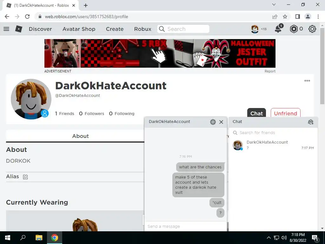Open the network tray icon
The image size is (325, 244).
coord(276,238)
